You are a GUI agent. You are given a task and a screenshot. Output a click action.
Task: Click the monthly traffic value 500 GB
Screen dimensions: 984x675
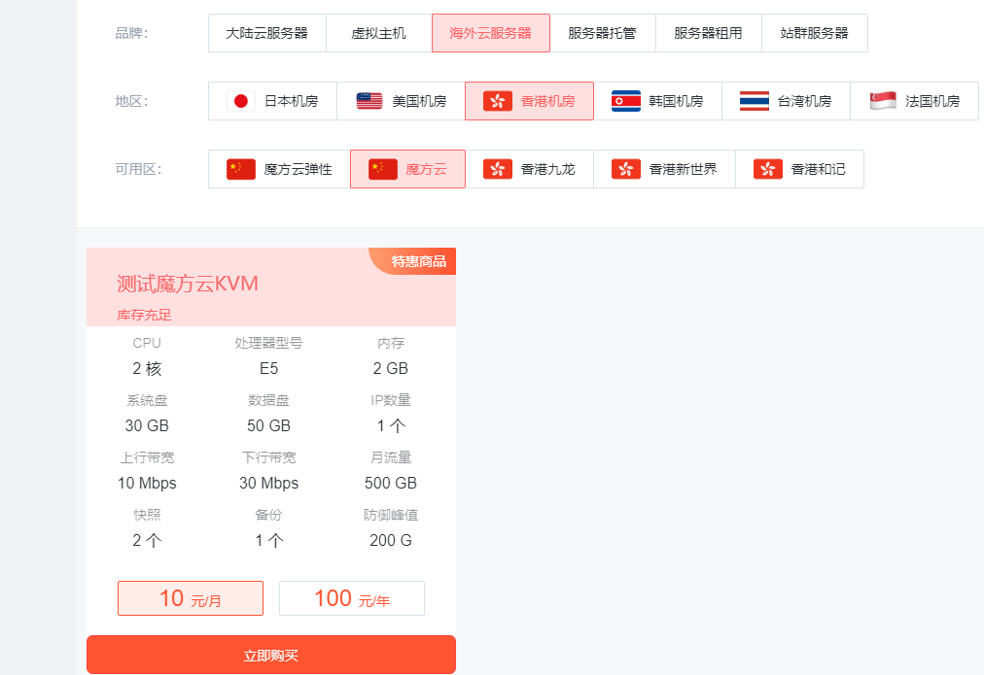click(x=390, y=484)
